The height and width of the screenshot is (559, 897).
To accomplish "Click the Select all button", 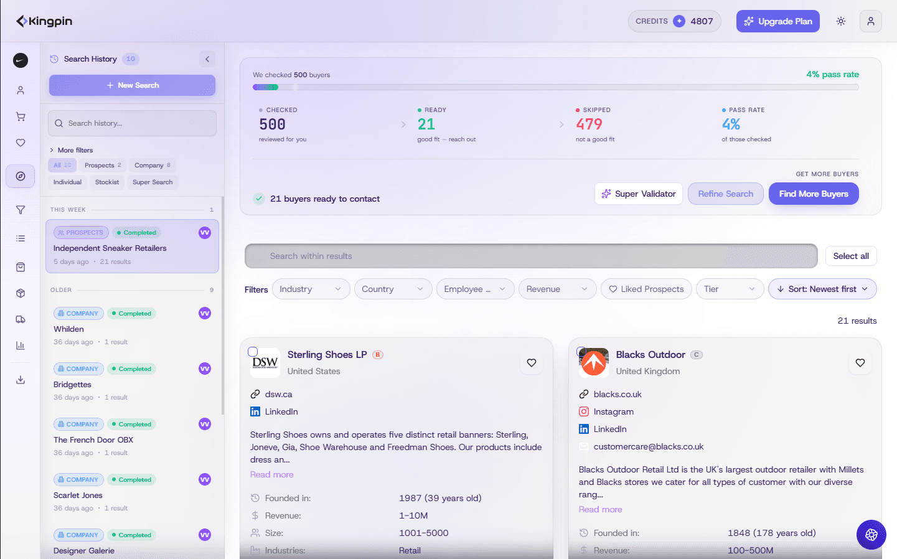I will pyautogui.click(x=851, y=256).
